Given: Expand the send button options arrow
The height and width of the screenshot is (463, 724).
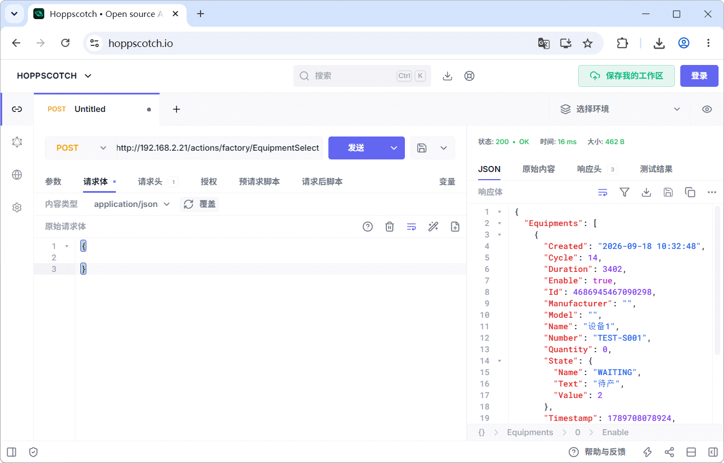Looking at the screenshot, I should click(394, 148).
